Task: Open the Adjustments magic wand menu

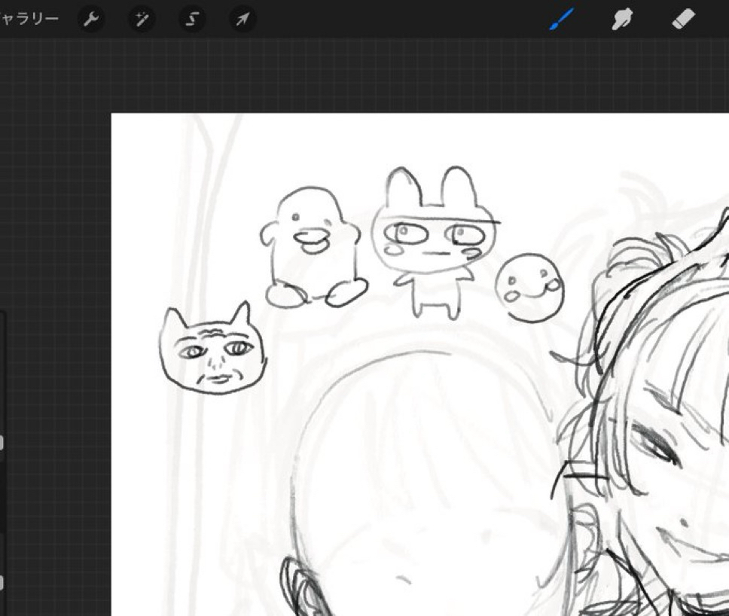Action: (141, 19)
